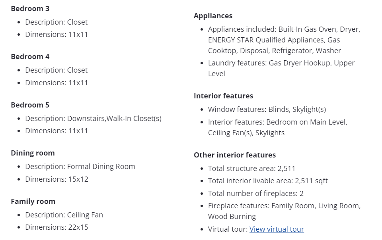Click Dining room Dimensions 15x12 line
Screen dimensions: 382x240
tap(57, 179)
